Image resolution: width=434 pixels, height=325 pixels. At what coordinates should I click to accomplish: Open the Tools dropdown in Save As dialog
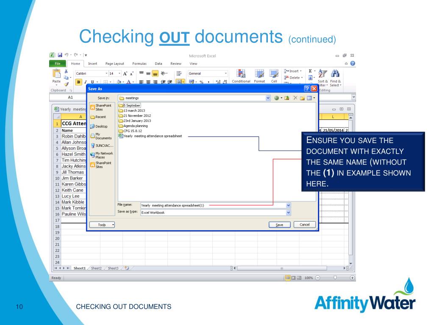point(102,225)
